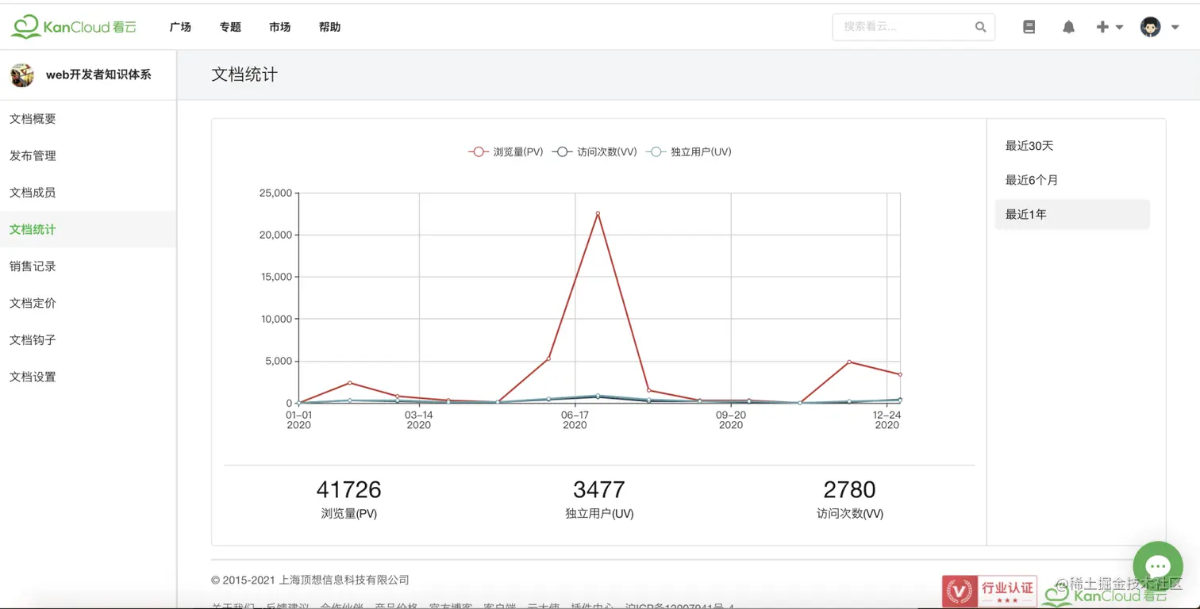Open the book library icon
This screenshot has height=609, width=1200.
point(1029,27)
